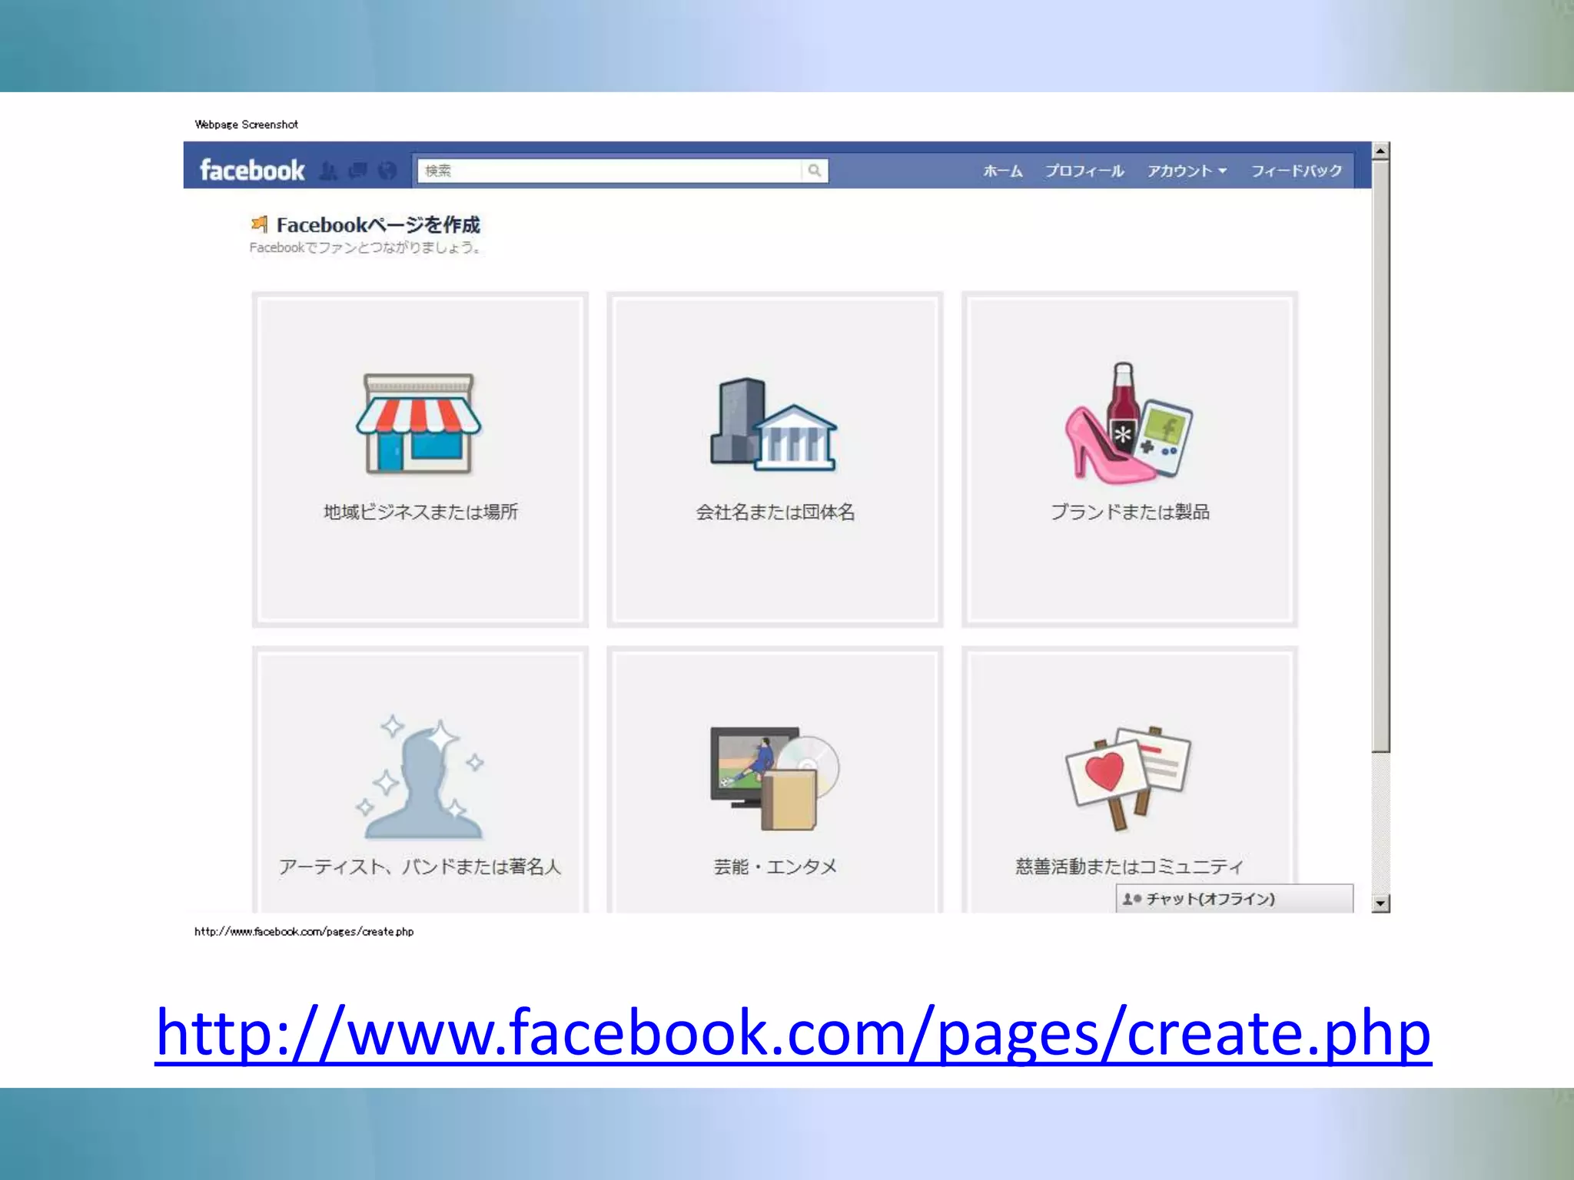Click the Facebookページを作成 flag icon
This screenshot has width=1574, height=1180.
pyautogui.click(x=259, y=224)
